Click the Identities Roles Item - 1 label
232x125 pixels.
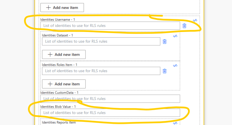coord(60,65)
